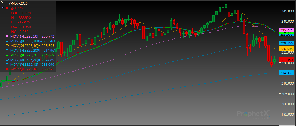Click the yellow diamond for the 10-period MOV

(x=7, y=46)
